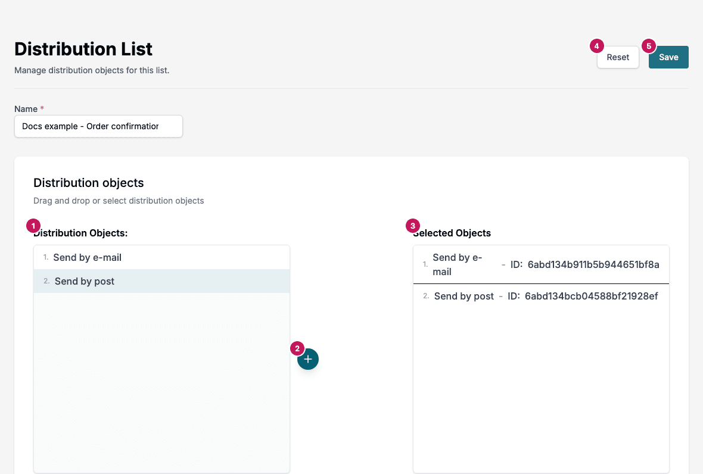Click the selected 'Send by post' row name
Image resolution: width=703 pixels, height=474 pixels.
tap(464, 296)
